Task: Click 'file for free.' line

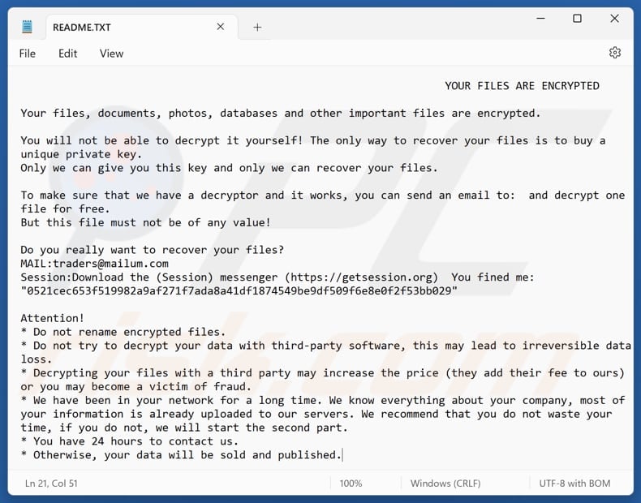Action: coord(66,209)
